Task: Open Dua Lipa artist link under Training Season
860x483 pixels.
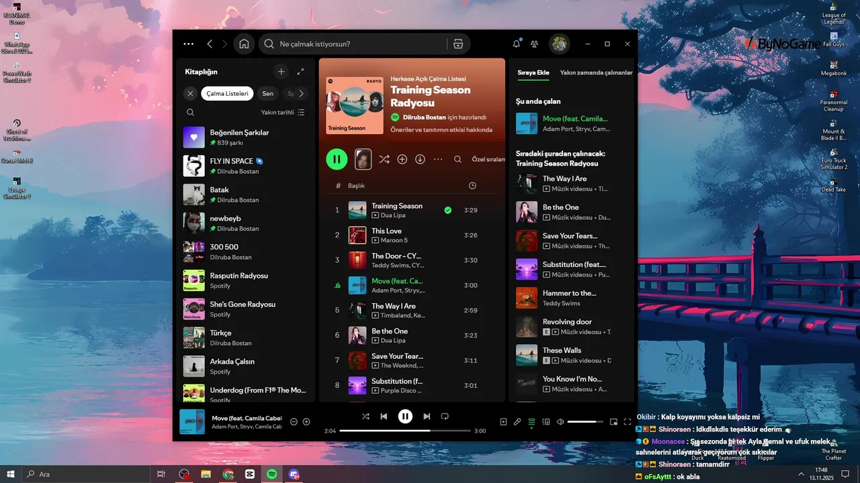Action: 393,215
